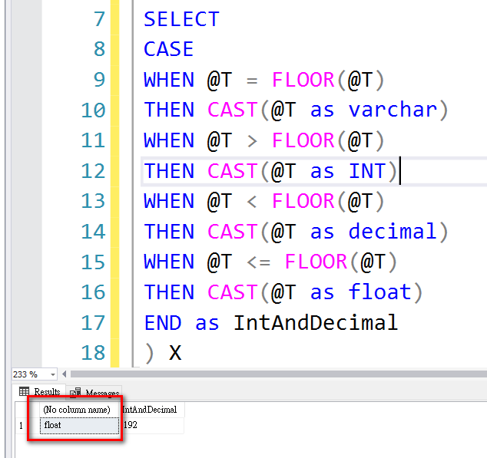Image resolution: width=487 pixels, height=458 pixels.
Task: Click INT on line 12
Action: coord(367,170)
